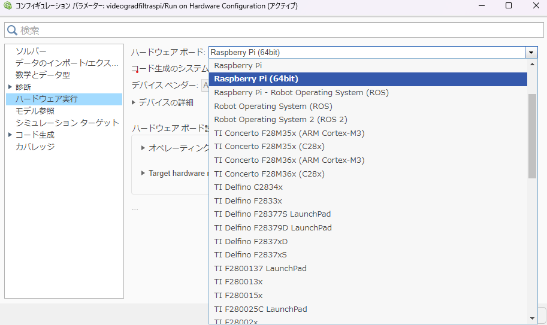Select Raspberry Pi - Robot Operating System (ROS)
Viewport: 547px width, 325px height.
click(368, 93)
